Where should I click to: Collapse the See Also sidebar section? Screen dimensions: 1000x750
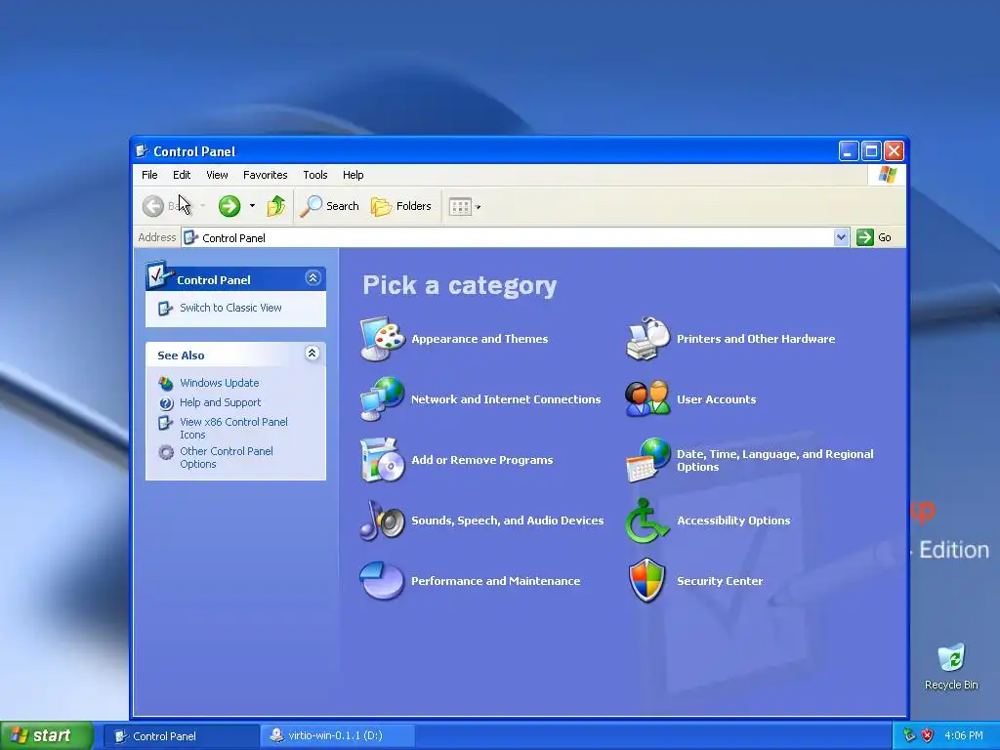[312, 354]
